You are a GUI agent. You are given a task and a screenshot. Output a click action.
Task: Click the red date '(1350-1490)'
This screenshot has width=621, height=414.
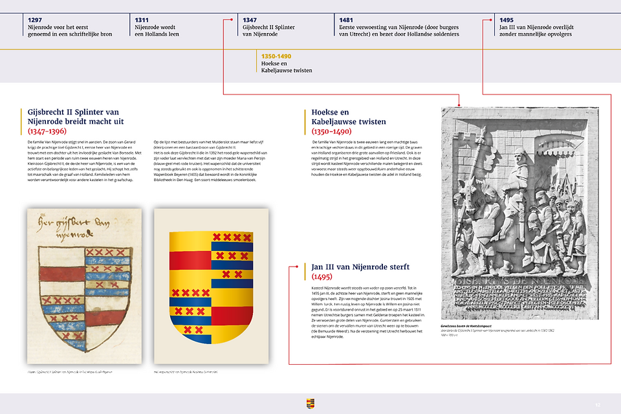point(331,131)
